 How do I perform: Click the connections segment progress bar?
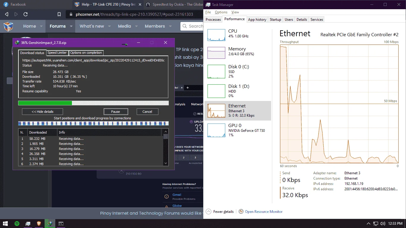coord(93,123)
